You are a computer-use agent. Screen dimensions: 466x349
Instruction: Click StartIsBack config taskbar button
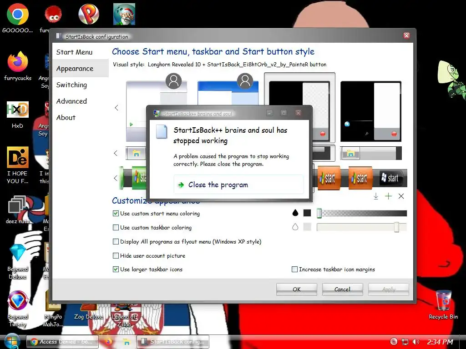[x=173, y=342]
